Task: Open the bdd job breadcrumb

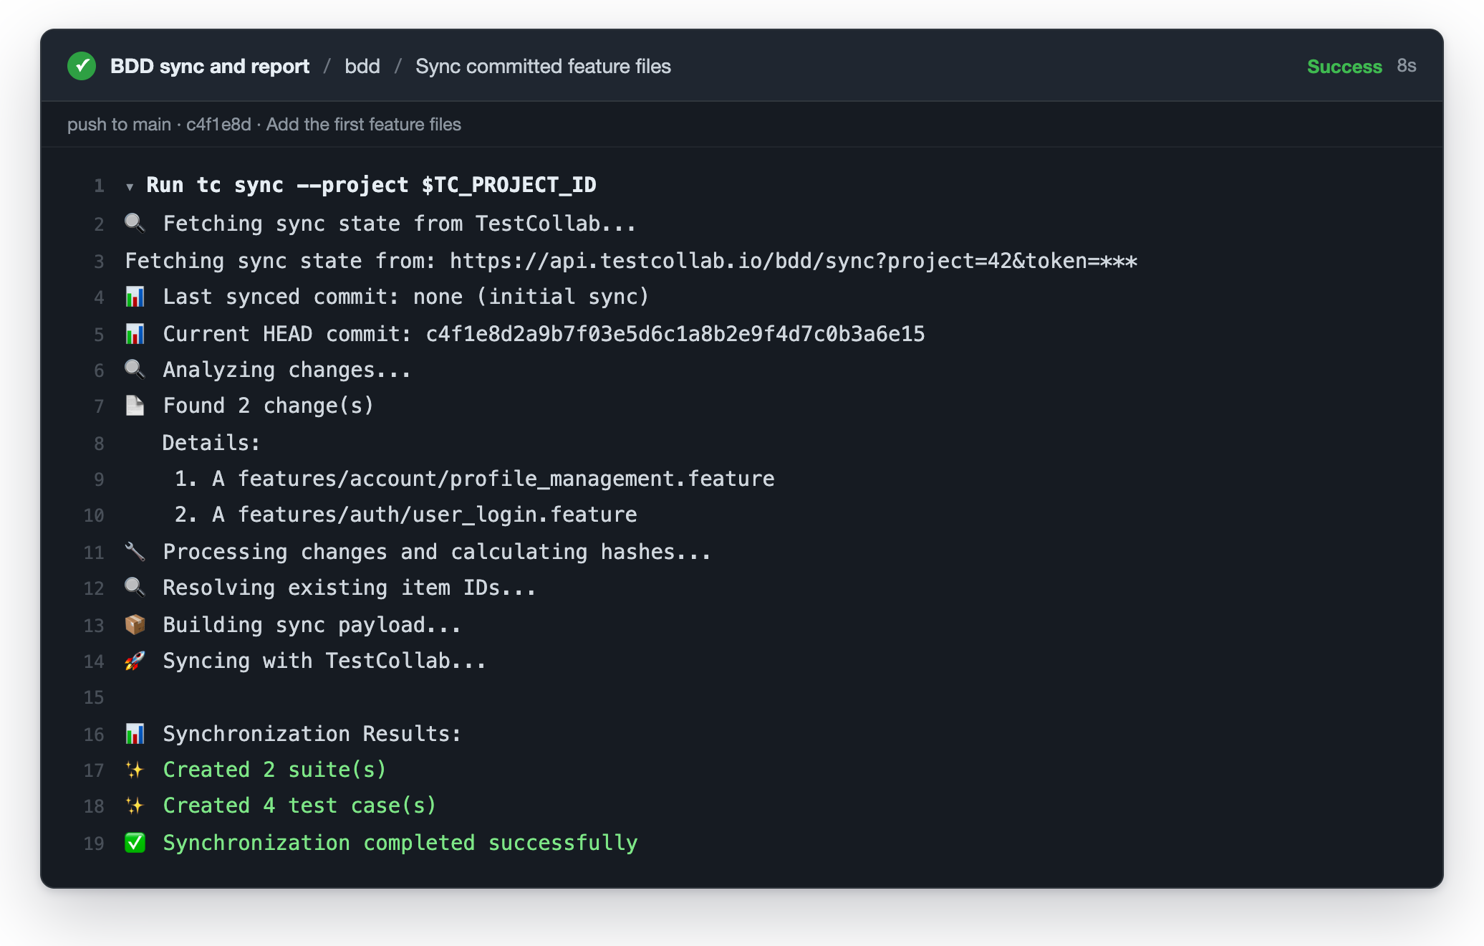Action: point(362,66)
